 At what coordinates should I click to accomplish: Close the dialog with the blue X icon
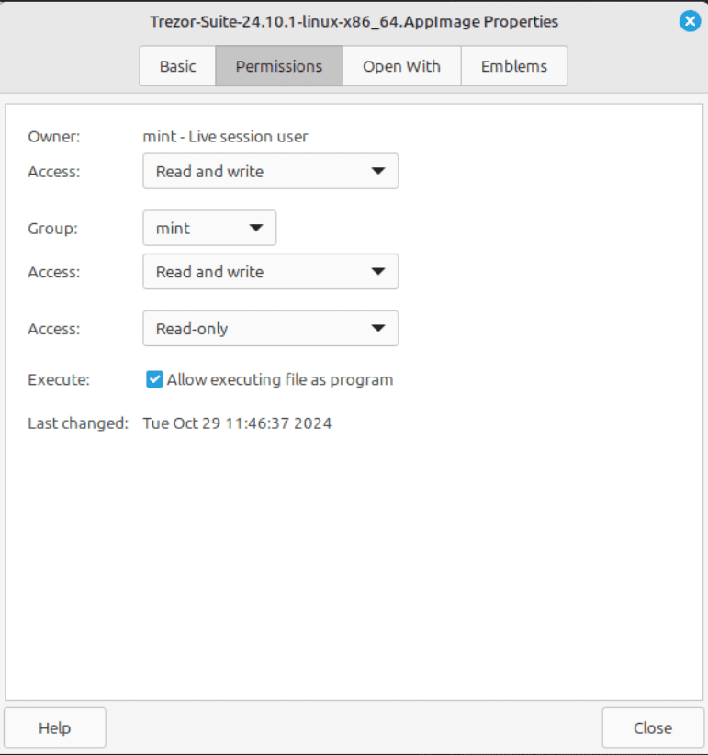(x=690, y=21)
